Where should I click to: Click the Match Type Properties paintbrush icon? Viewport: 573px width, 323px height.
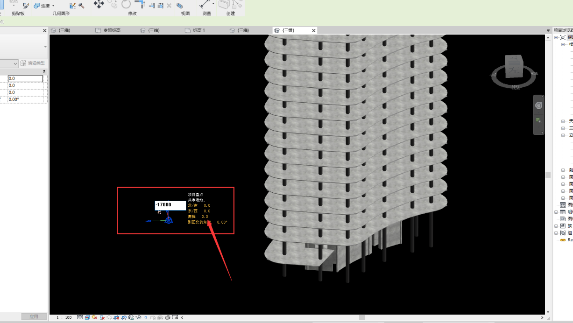(25, 6)
